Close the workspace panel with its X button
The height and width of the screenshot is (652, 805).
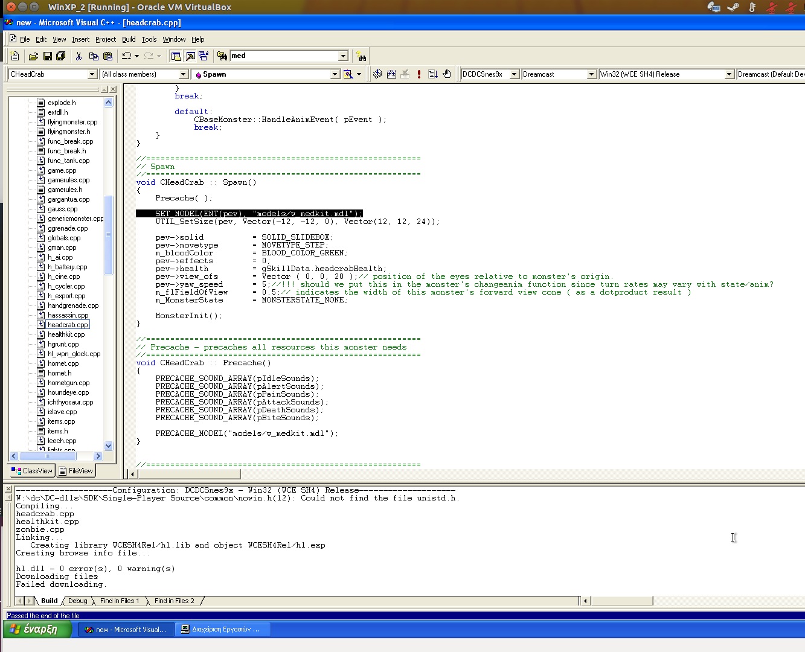(x=113, y=89)
